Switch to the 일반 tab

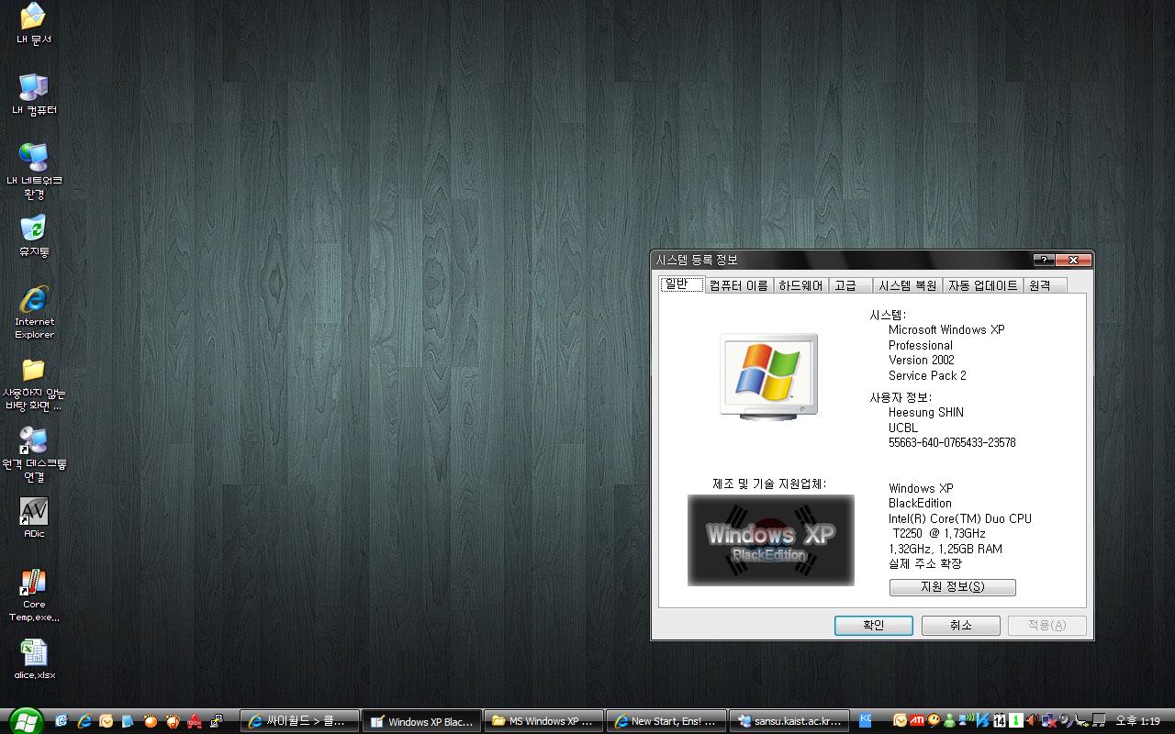click(681, 284)
